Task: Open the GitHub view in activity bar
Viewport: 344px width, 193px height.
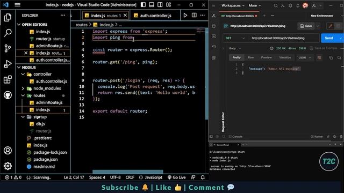Action: click(8, 95)
